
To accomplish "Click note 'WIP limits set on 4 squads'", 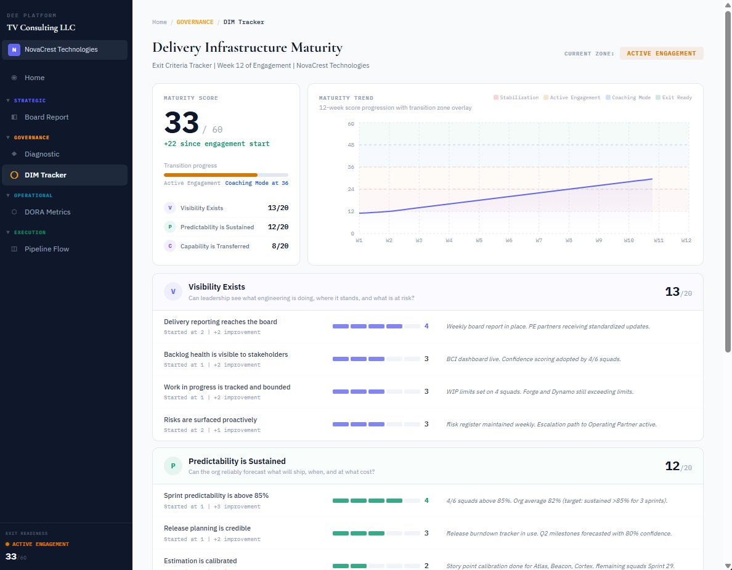I will [540, 392].
